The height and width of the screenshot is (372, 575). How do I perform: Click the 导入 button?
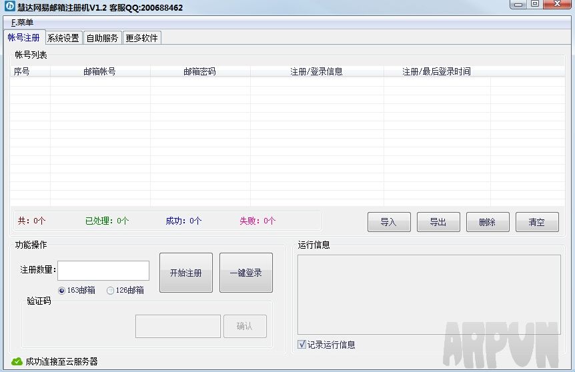click(389, 222)
